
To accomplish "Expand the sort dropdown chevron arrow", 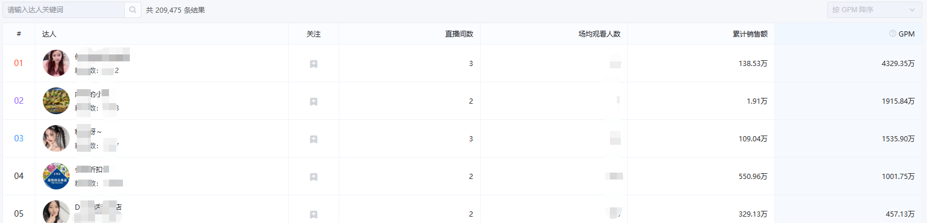I will (x=912, y=10).
